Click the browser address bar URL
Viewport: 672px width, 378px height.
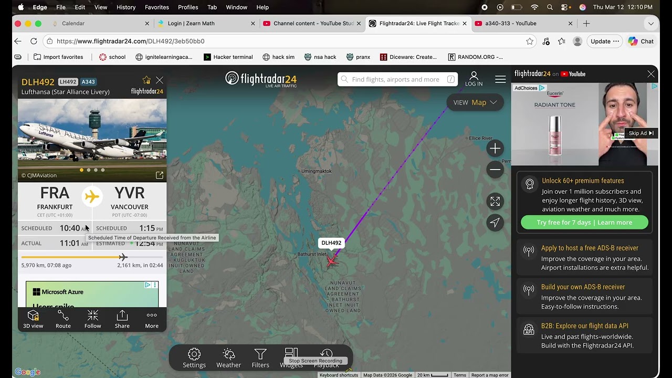(x=130, y=41)
